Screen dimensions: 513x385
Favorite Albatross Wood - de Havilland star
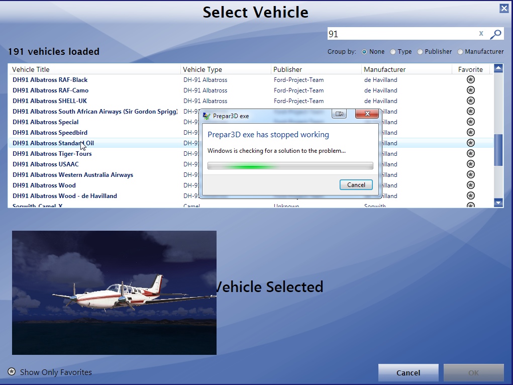point(470,196)
